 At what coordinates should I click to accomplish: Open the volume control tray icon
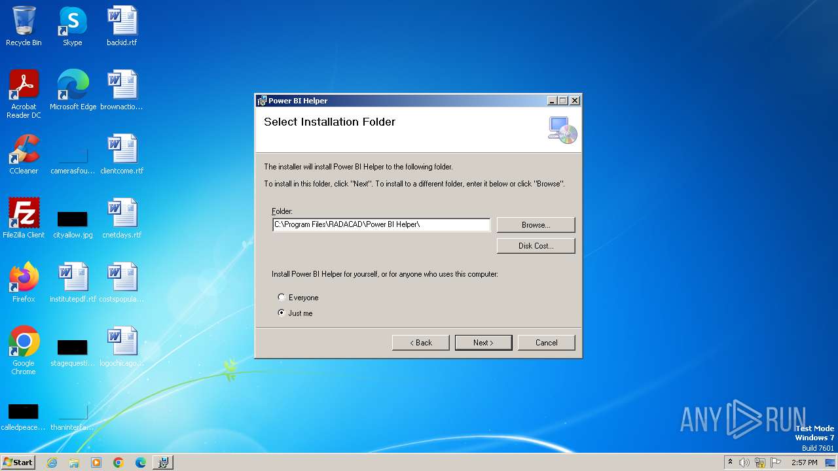tap(744, 462)
